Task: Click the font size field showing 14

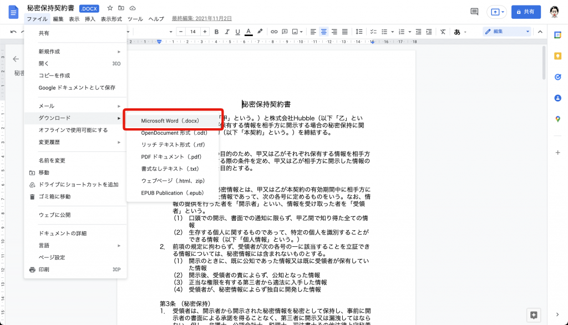Action: [192, 32]
